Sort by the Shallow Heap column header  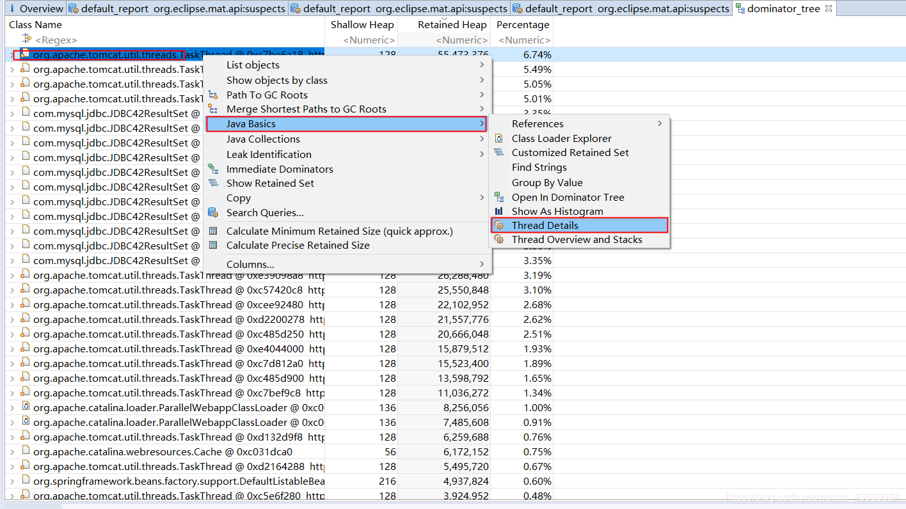pyautogui.click(x=362, y=25)
